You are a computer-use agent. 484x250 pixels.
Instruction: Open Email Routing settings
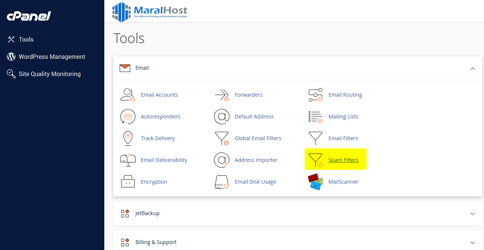(345, 95)
